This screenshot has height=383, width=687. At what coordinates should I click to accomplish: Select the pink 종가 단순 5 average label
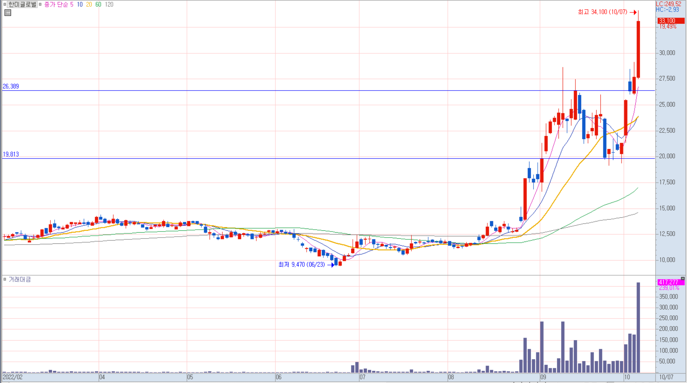pyautogui.click(x=59, y=4)
